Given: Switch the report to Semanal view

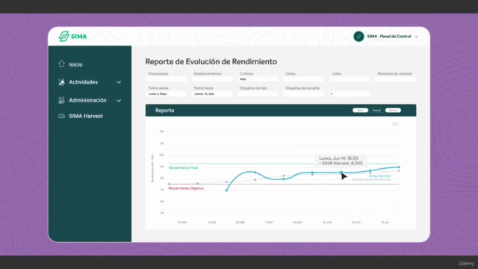Looking at the screenshot, I should 376,110.
